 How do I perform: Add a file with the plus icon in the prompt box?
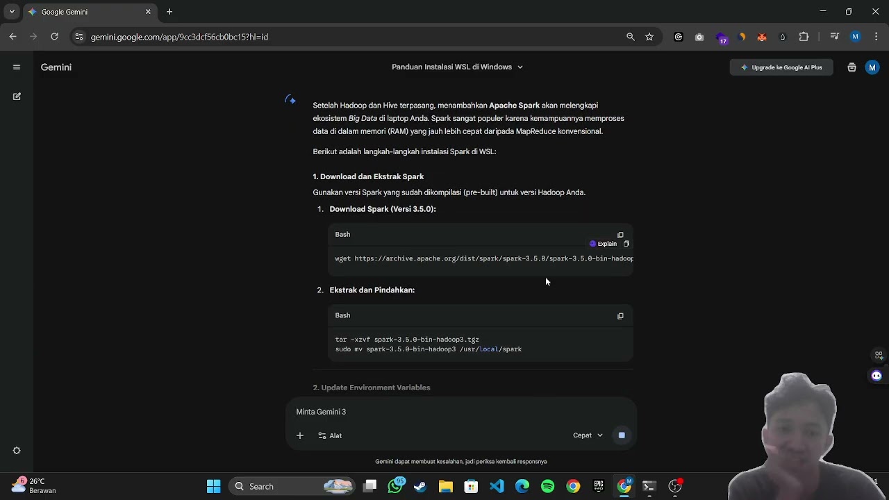point(300,435)
